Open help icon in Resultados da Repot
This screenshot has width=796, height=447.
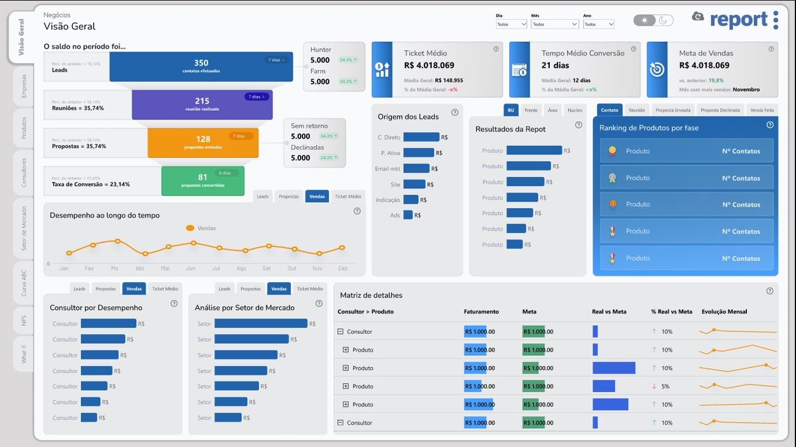click(x=579, y=125)
